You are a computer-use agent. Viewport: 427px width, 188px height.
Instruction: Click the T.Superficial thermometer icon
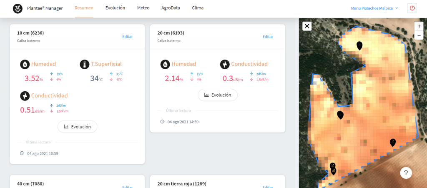click(x=84, y=64)
